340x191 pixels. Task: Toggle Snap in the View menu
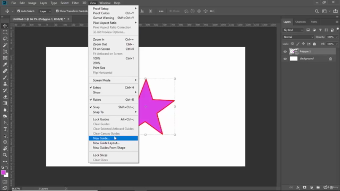pos(113,107)
